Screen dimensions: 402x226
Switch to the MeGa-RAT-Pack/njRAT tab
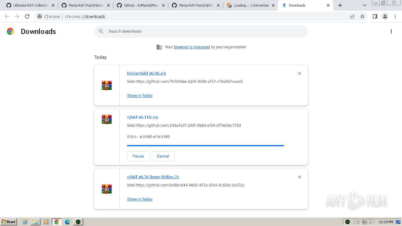196,5
